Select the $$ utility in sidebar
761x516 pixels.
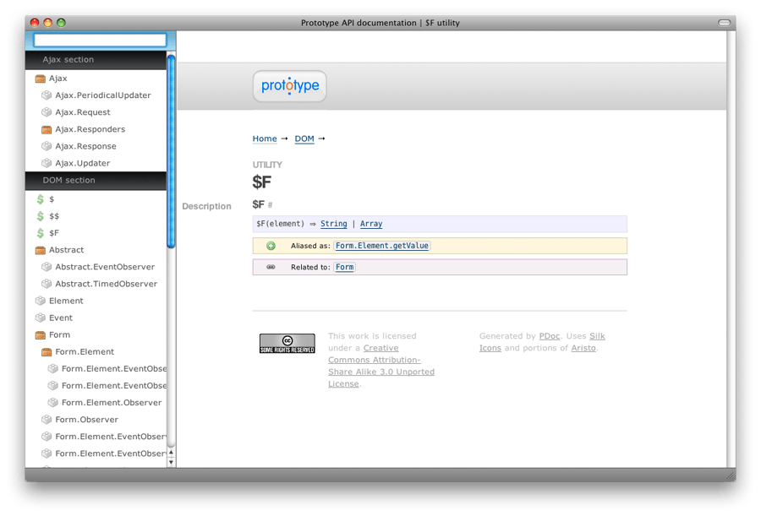coord(54,216)
